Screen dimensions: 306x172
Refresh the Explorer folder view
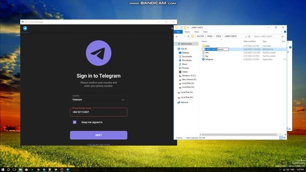tap(249, 36)
